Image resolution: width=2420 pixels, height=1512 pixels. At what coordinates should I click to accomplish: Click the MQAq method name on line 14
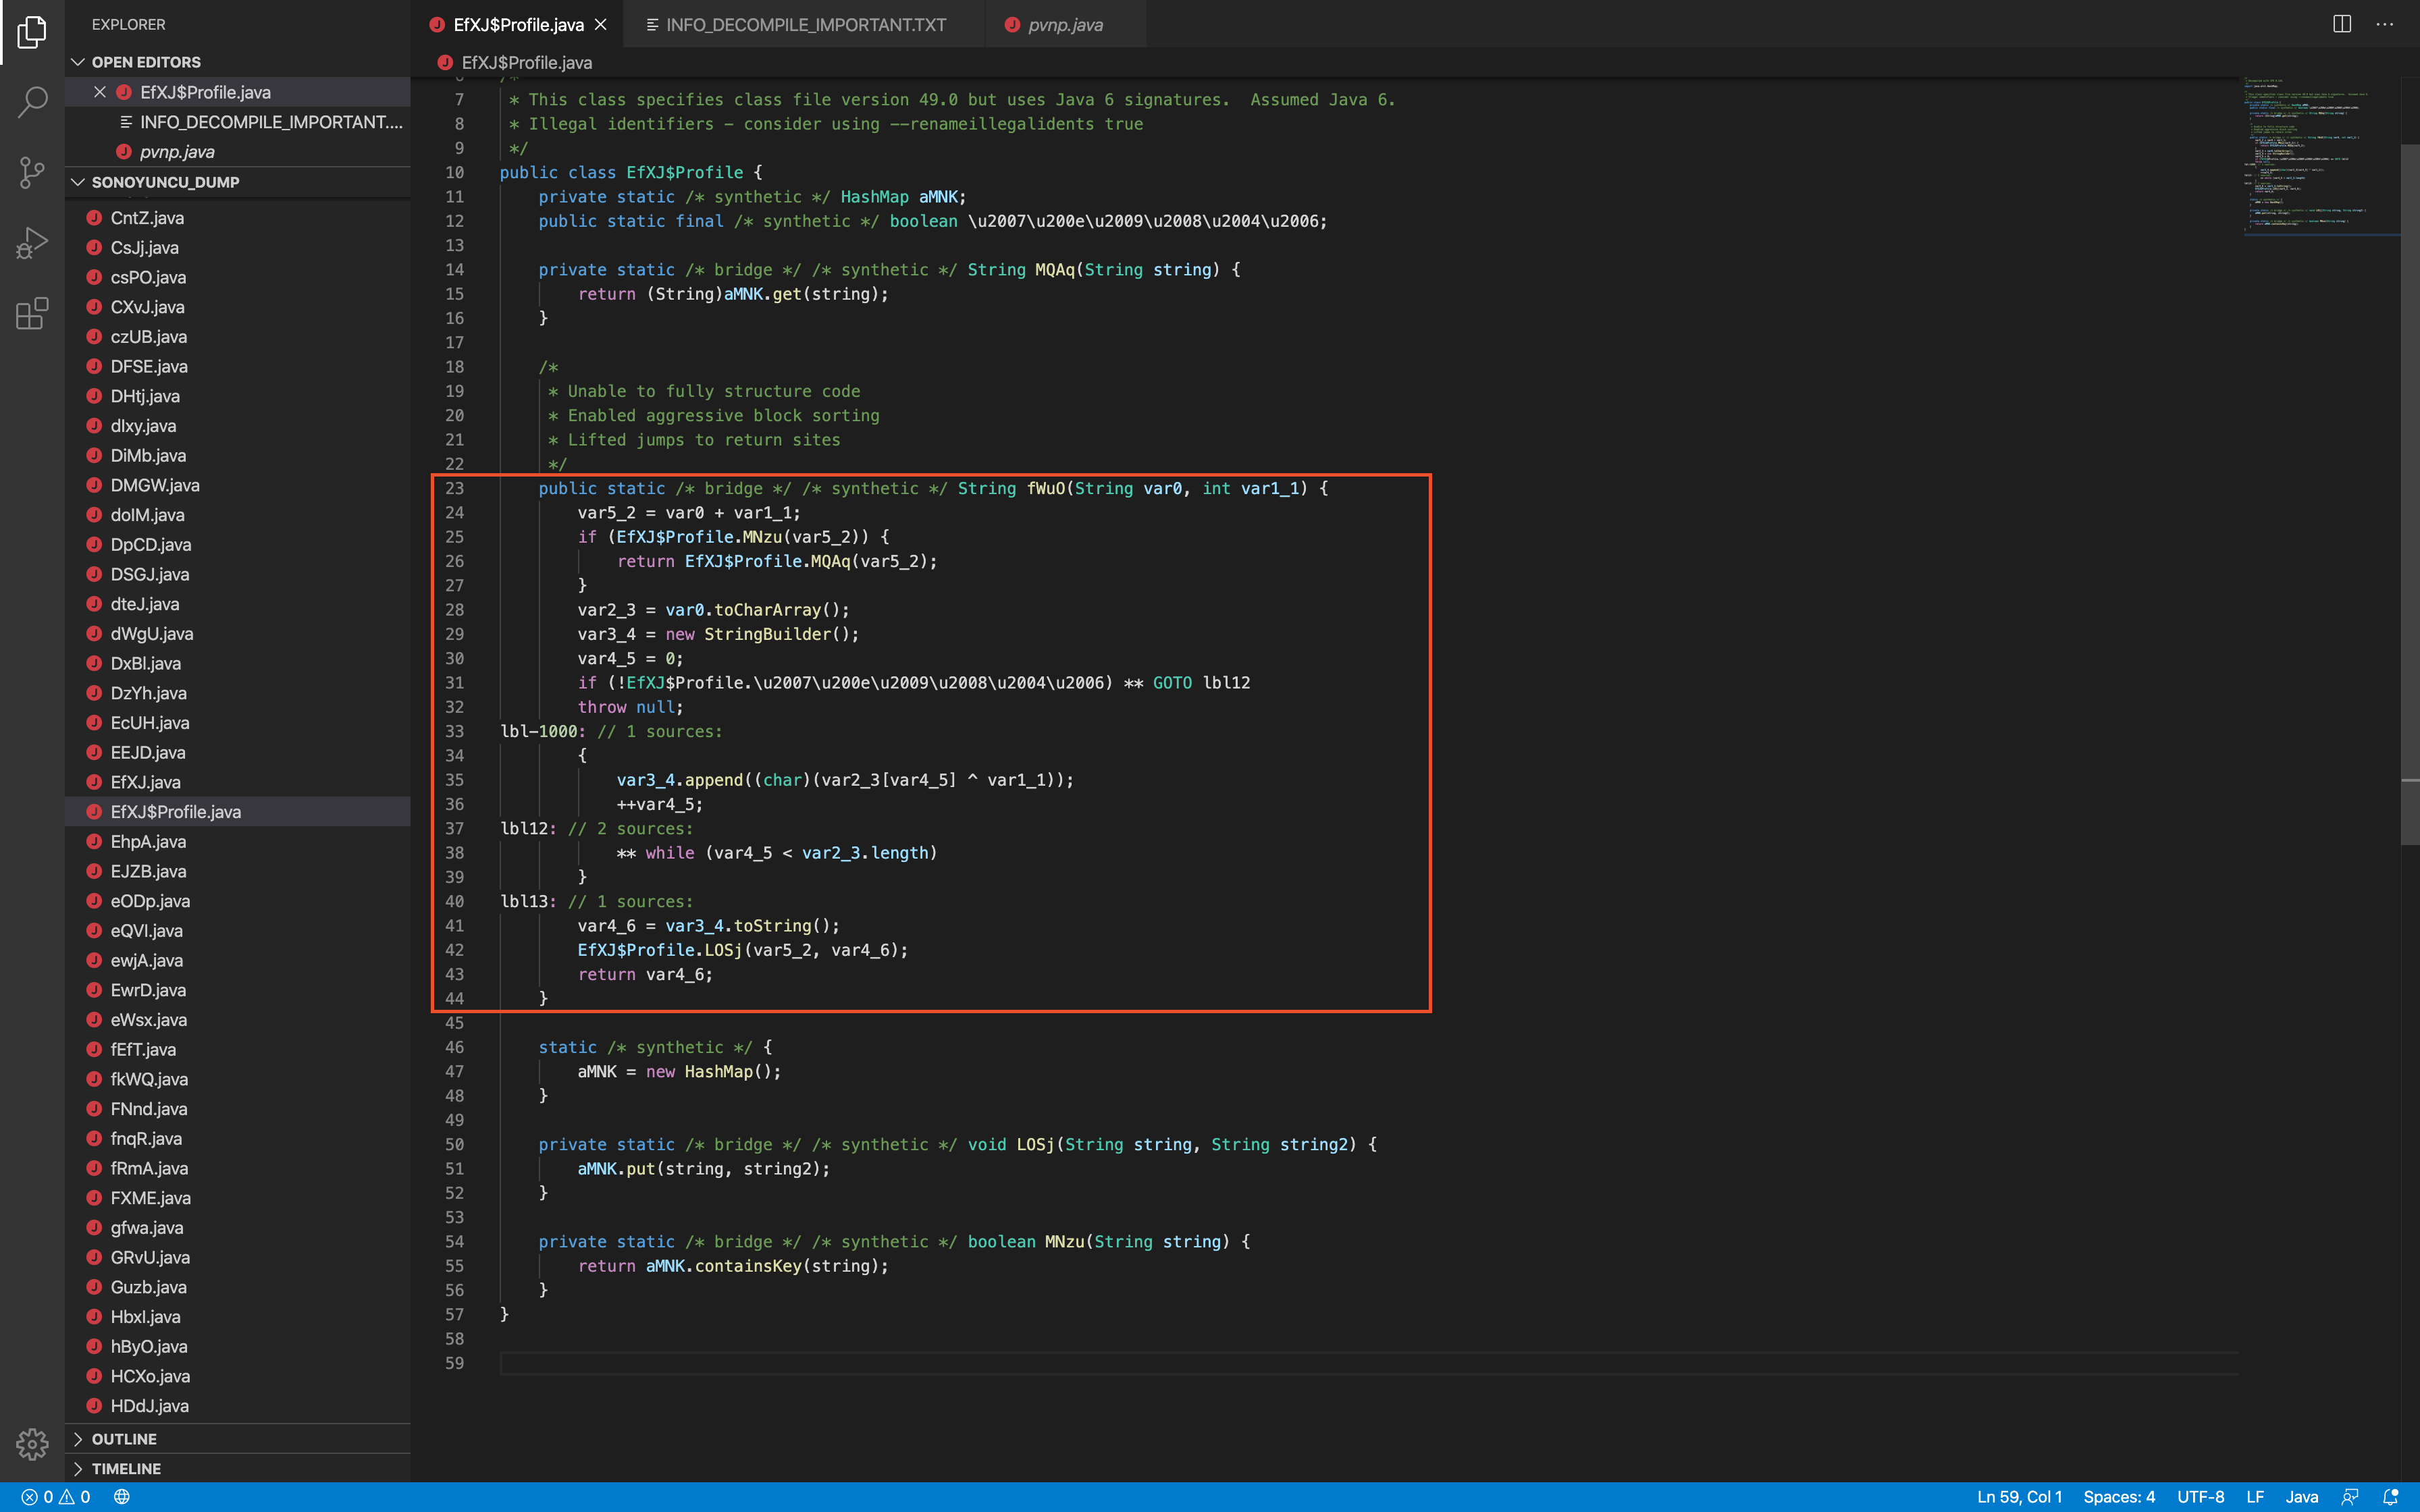coord(1054,269)
